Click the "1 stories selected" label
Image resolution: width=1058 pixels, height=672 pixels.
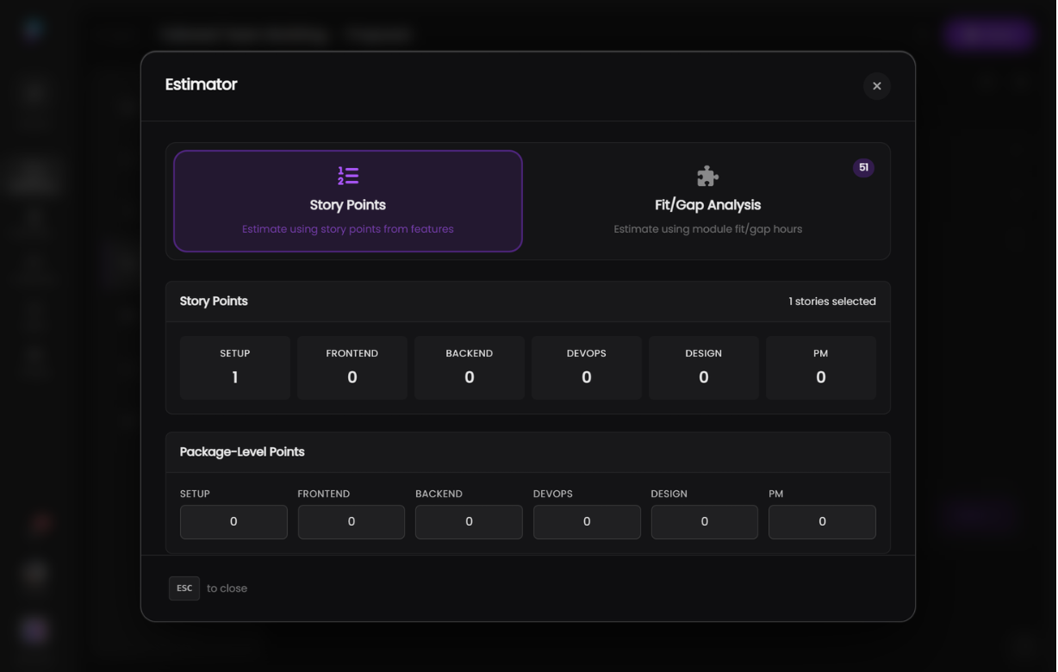pos(831,302)
